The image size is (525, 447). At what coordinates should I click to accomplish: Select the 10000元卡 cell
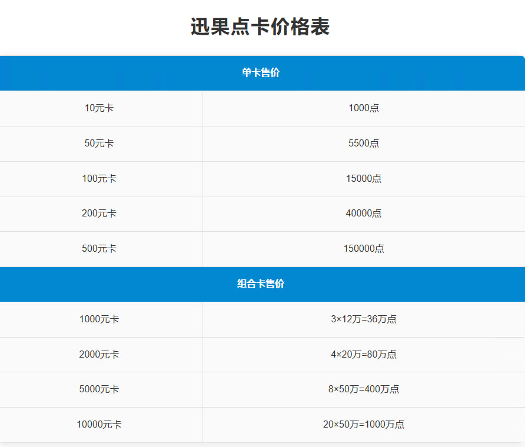coord(101,425)
